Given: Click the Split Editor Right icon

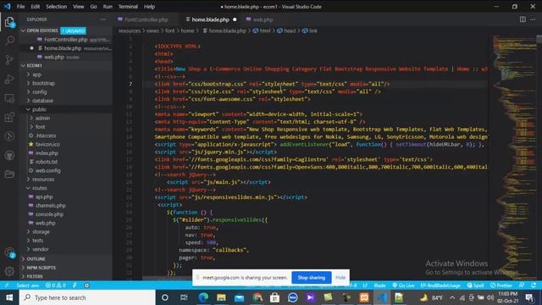Looking at the screenshot, I should (x=523, y=19).
